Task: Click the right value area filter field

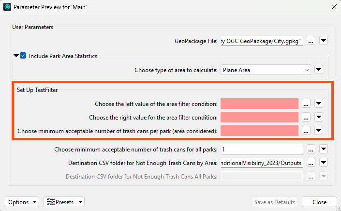Action: click(259, 117)
